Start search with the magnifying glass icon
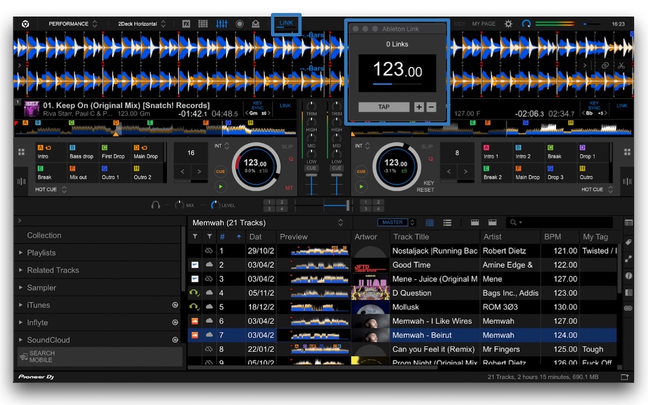648x405 pixels. point(513,222)
